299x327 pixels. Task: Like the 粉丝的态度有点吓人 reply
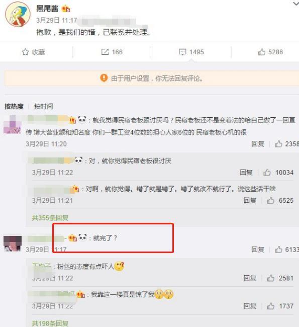point(271,278)
